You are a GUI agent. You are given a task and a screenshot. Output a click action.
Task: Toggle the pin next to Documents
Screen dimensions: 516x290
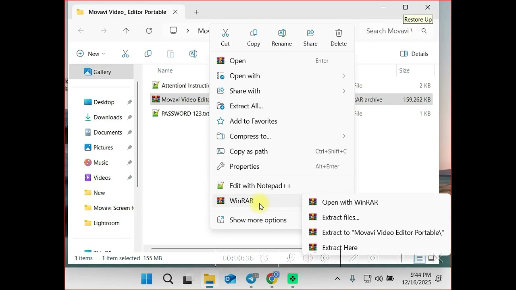tap(129, 133)
